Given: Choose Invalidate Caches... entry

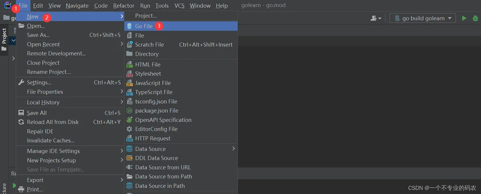Looking at the screenshot, I should (x=69, y=140).
